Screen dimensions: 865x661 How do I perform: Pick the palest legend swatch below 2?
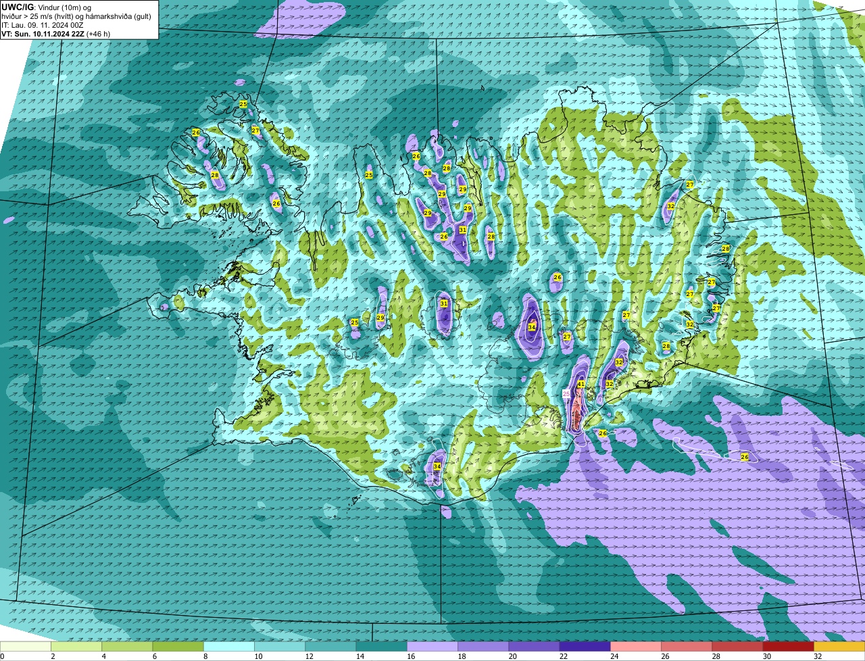26,646
